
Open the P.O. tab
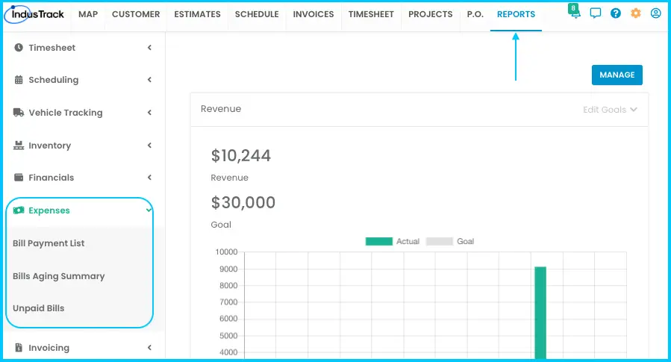(x=475, y=14)
